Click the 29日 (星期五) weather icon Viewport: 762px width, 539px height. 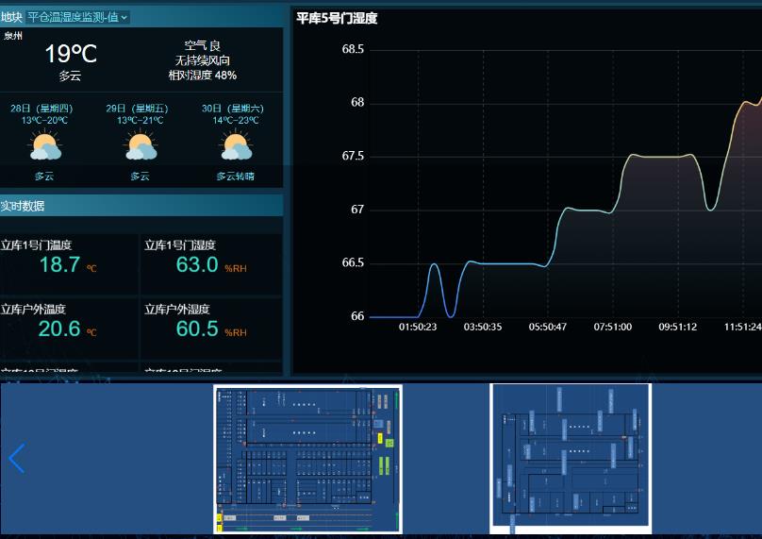click(141, 147)
